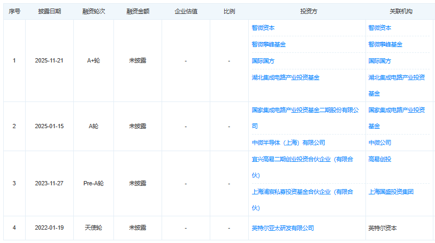435x243 pixels.
Task: Open 上海国盛投资集团 related institution link
Action: [x=391, y=192]
